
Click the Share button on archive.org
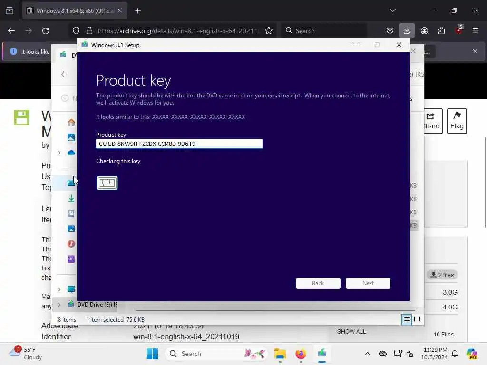(433, 121)
